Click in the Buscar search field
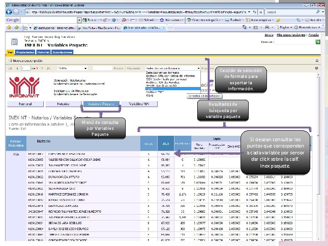This screenshot has height=246, width=328. 295,42
